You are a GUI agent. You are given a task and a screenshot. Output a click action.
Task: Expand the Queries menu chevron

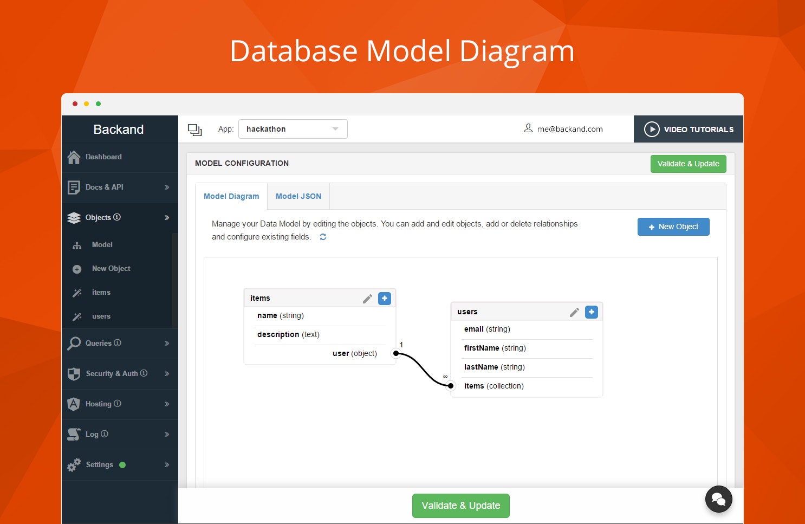167,344
